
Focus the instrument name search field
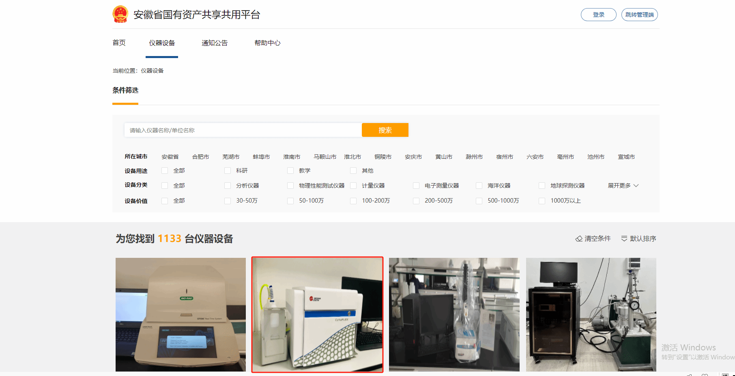pos(243,130)
